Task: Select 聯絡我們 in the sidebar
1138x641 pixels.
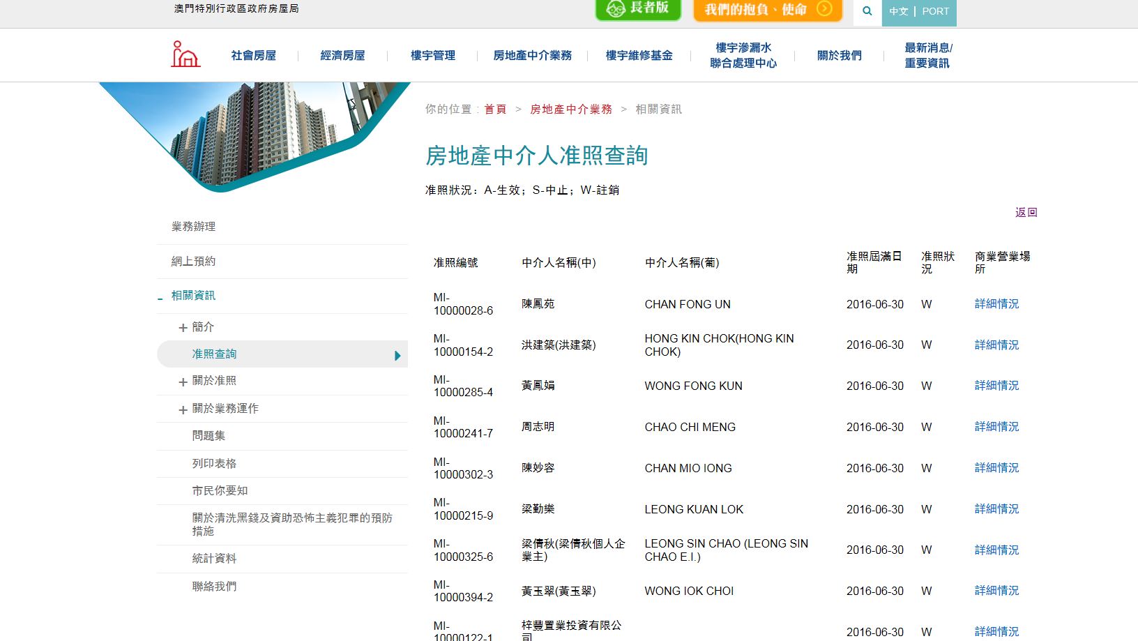Action: coord(214,587)
